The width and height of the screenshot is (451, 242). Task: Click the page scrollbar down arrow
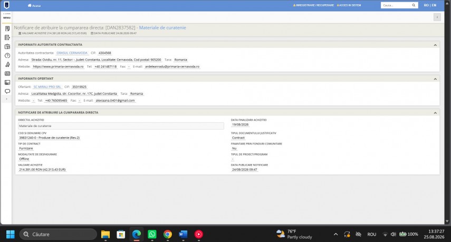447,221
